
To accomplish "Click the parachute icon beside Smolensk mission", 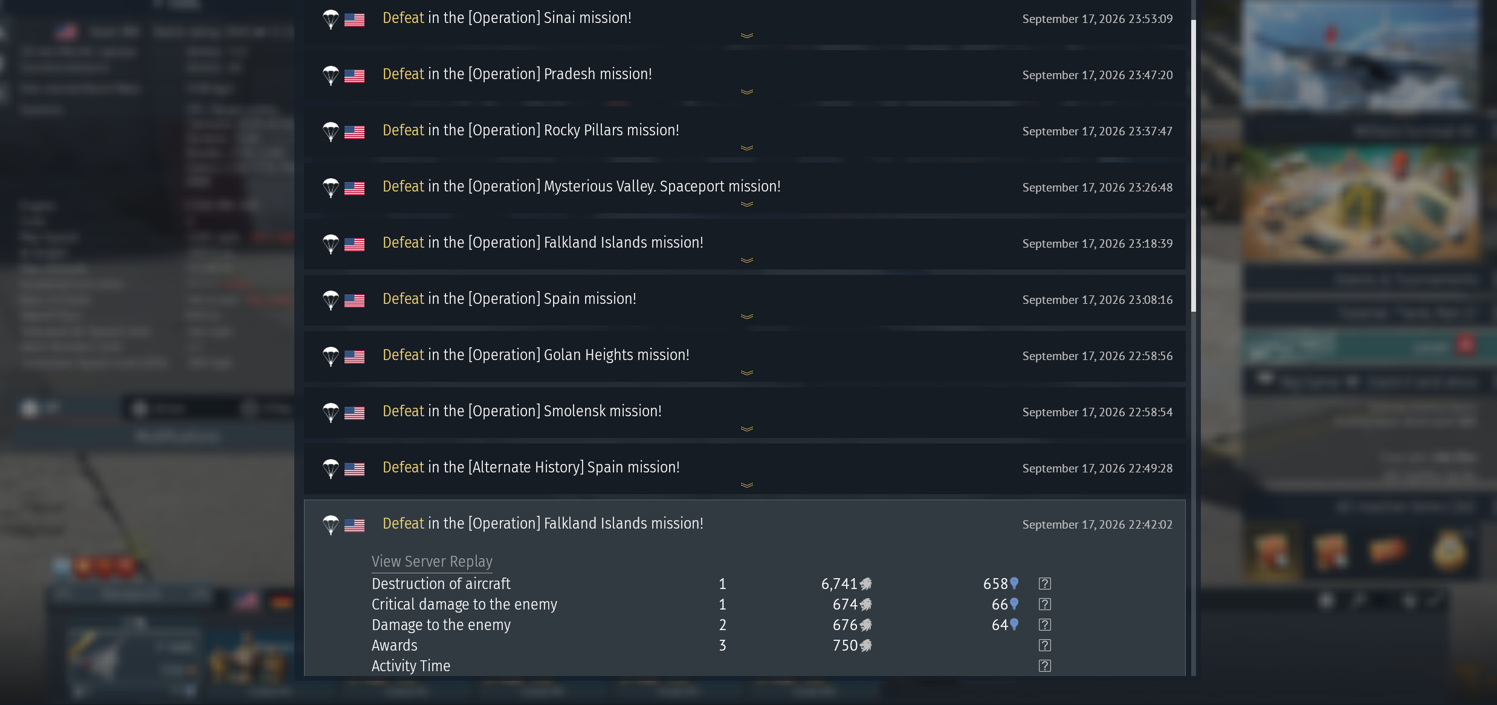I will 331,413.
